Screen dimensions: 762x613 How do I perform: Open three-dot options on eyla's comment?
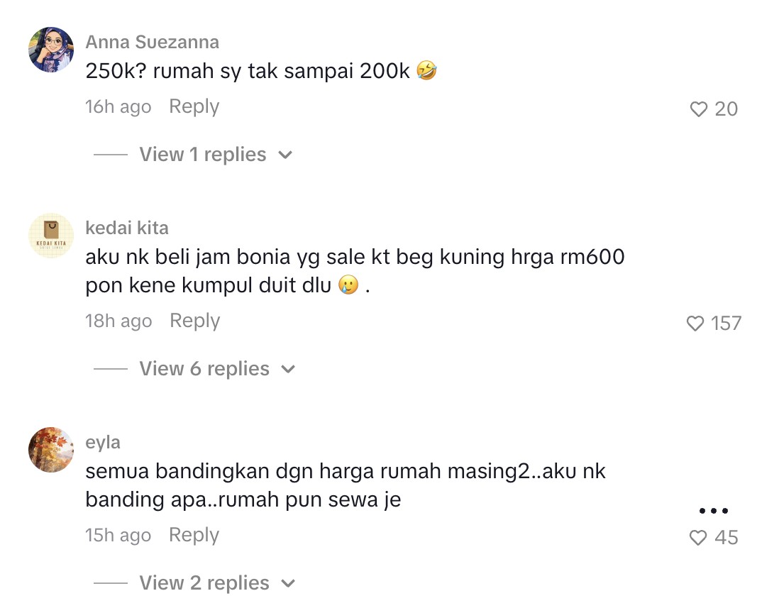tap(714, 510)
